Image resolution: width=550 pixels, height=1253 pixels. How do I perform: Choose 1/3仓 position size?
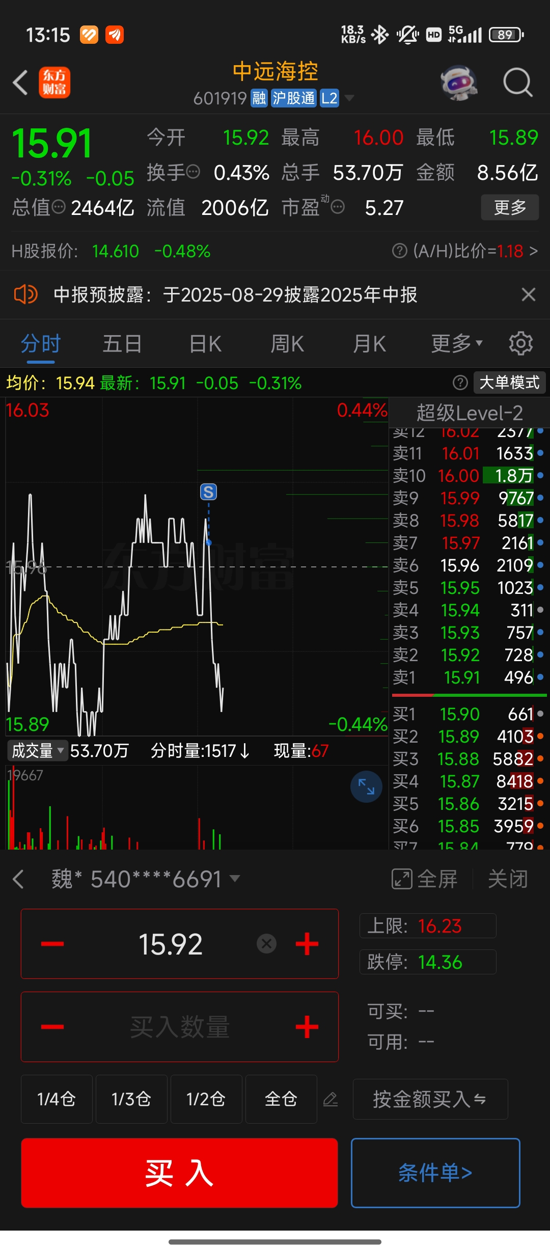click(x=131, y=1099)
